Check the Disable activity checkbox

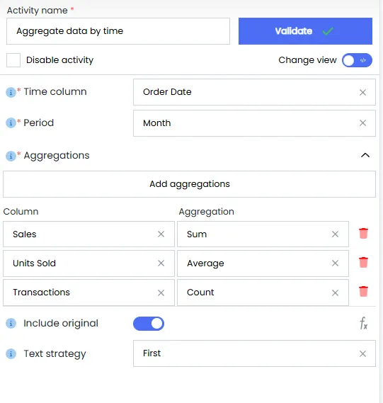[13, 60]
